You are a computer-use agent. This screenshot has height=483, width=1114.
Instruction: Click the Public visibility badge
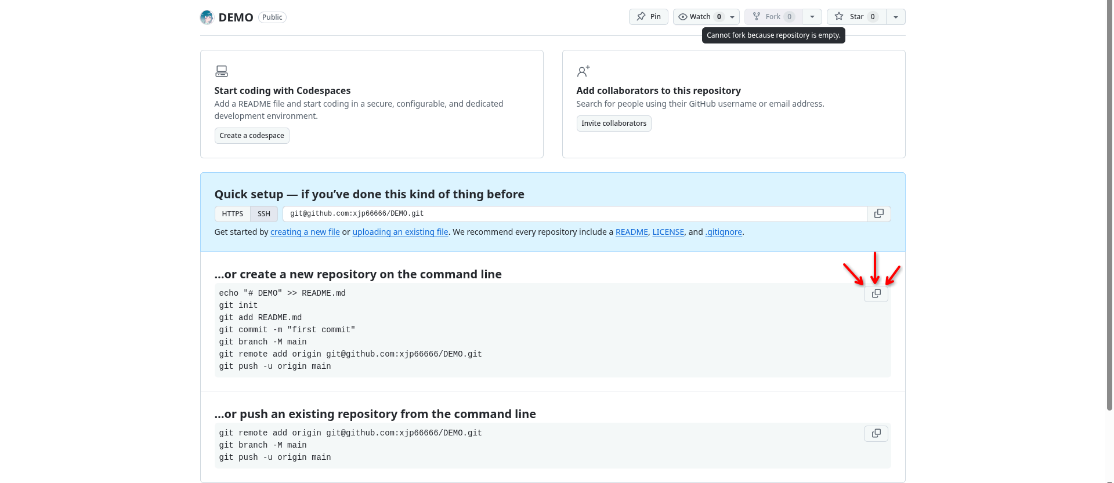pos(272,17)
